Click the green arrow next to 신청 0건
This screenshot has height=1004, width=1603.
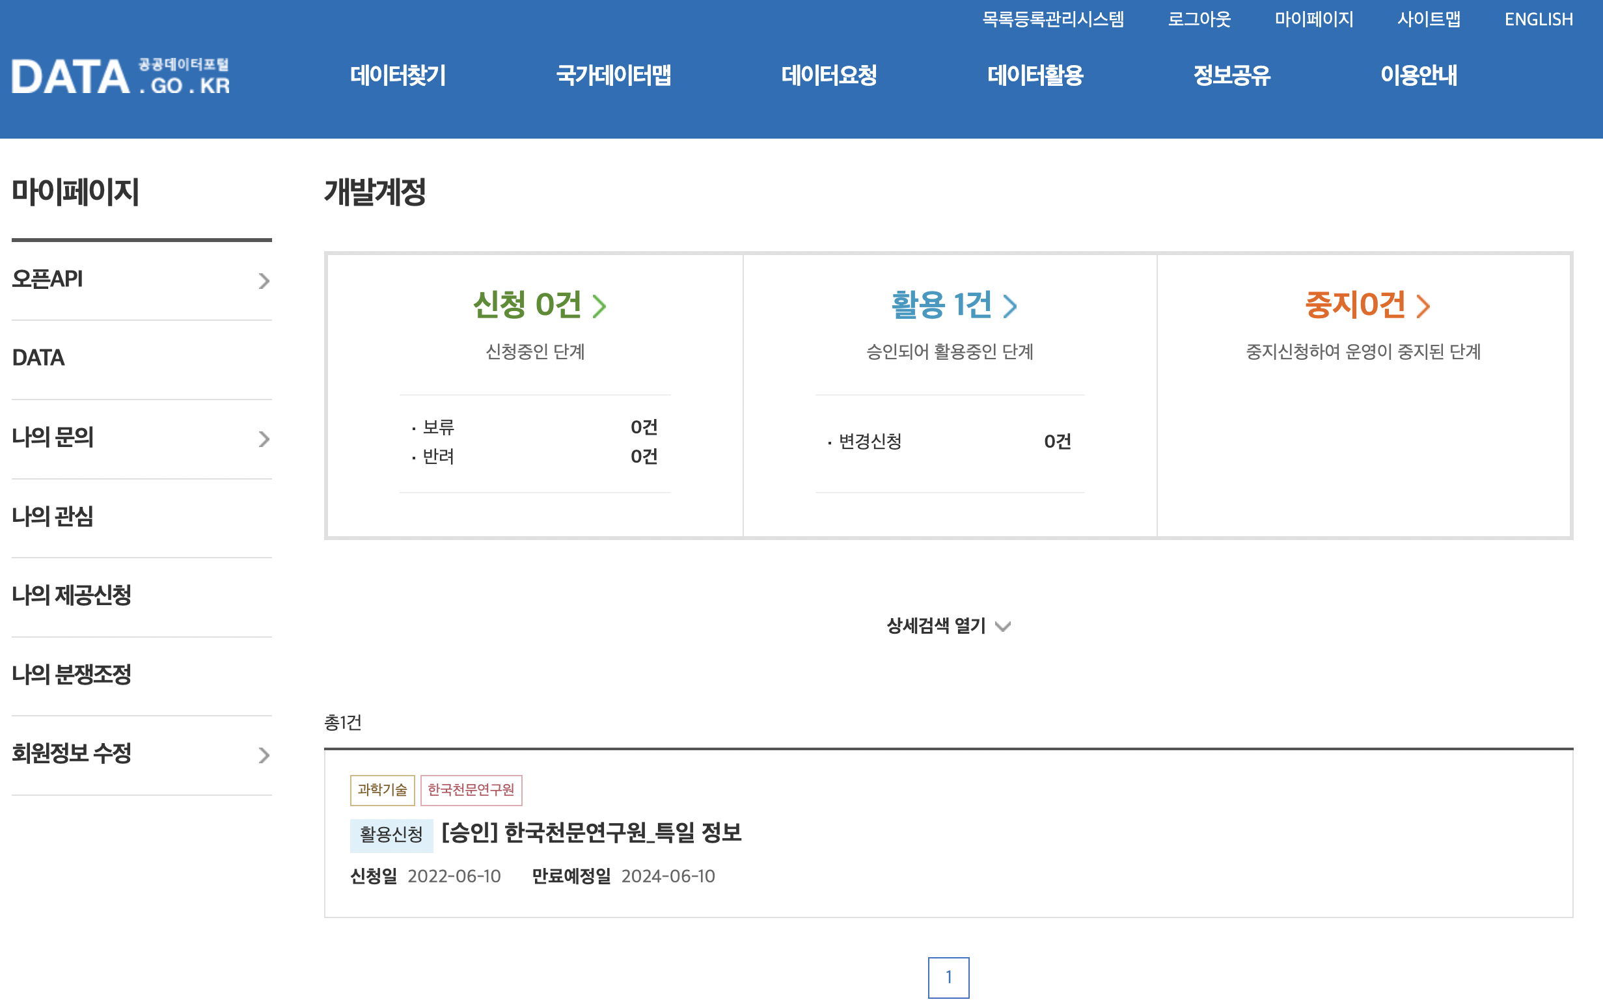click(599, 306)
